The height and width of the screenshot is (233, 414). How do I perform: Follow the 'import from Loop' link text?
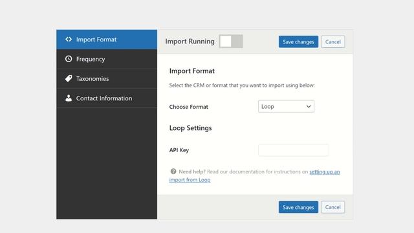[190, 180]
